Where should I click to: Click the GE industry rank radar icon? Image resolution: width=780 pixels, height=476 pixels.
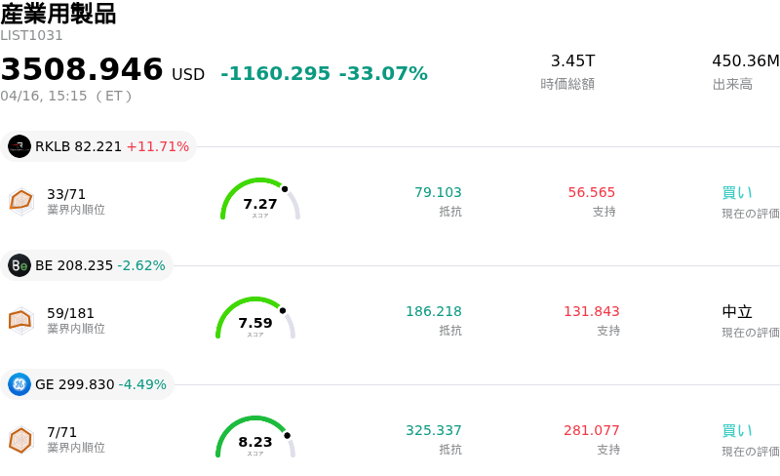21,439
